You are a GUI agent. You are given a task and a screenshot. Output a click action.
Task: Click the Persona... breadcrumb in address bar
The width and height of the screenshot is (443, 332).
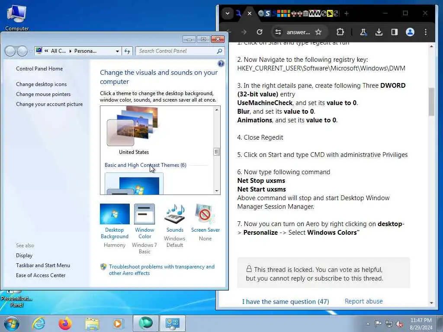pyautogui.click(x=85, y=51)
